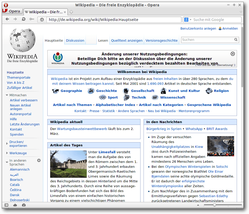Open Benutzerkonto anlegen link

[198, 29]
